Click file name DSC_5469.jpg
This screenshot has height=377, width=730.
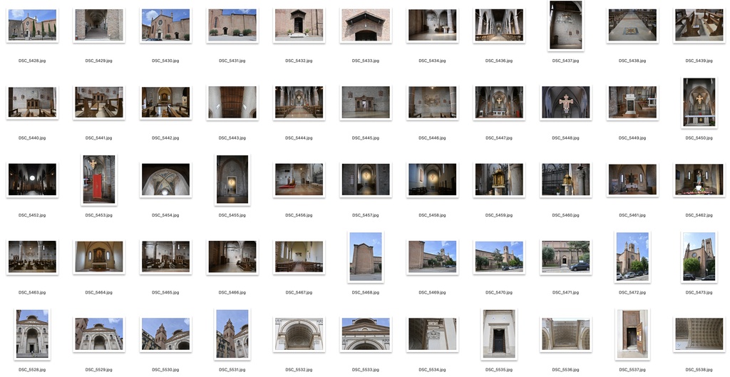pyautogui.click(x=432, y=293)
